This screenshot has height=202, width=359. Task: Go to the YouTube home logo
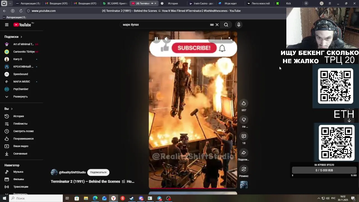pos(22,25)
